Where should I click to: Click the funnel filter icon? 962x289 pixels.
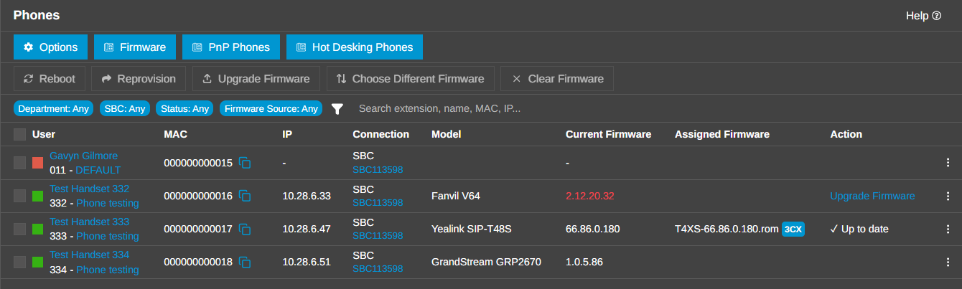coord(337,109)
